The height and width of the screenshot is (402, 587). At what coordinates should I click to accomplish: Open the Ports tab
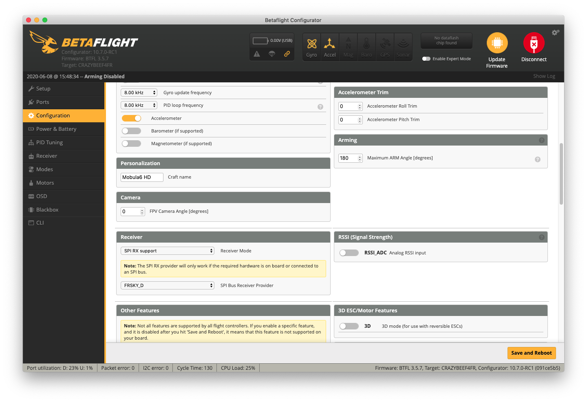pyautogui.click(x=64, y=102)
